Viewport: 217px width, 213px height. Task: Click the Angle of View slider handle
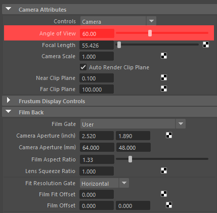click(x=150, y=33)
